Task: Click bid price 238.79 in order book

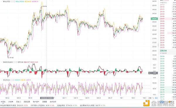Action: (x=162, y=92)
